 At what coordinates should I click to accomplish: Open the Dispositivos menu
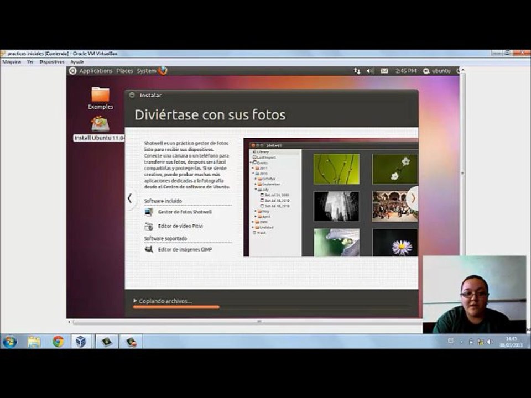[52, 62]
